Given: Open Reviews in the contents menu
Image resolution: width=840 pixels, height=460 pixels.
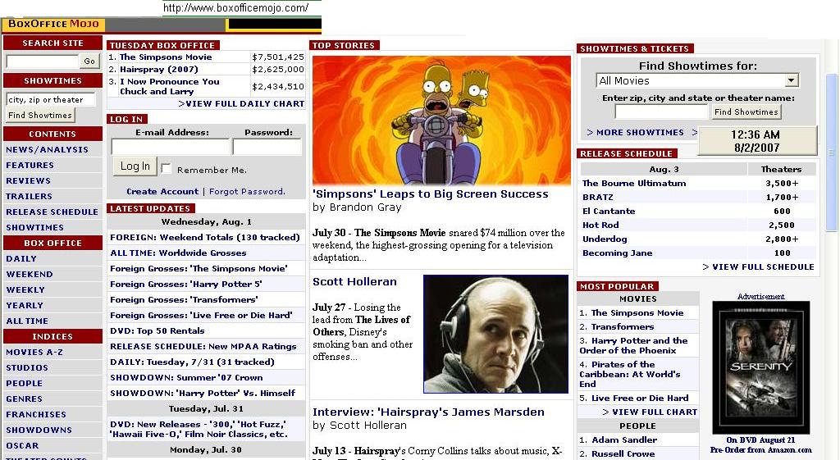Looking at the screenshot, I should [x=29, y=181].
